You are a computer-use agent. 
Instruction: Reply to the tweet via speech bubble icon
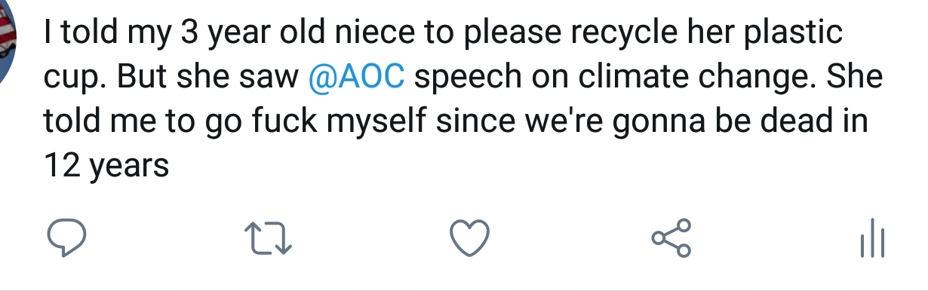pyautogui.click(x=66, y=239)
